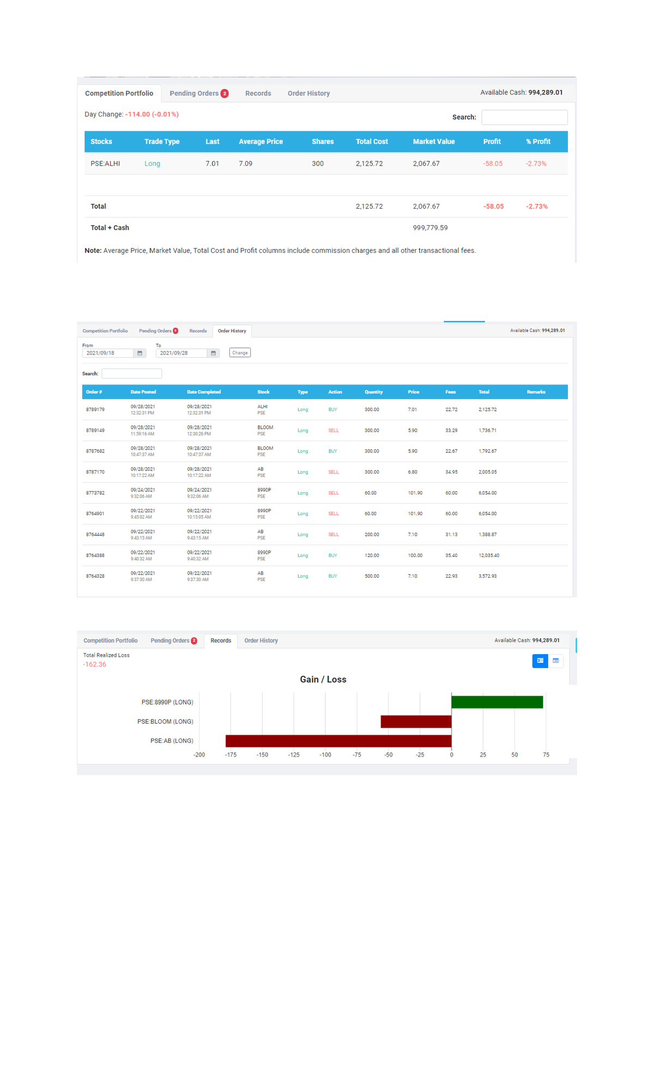
Task: Sort orders by Date Completed header
Action: coord(204,392)
